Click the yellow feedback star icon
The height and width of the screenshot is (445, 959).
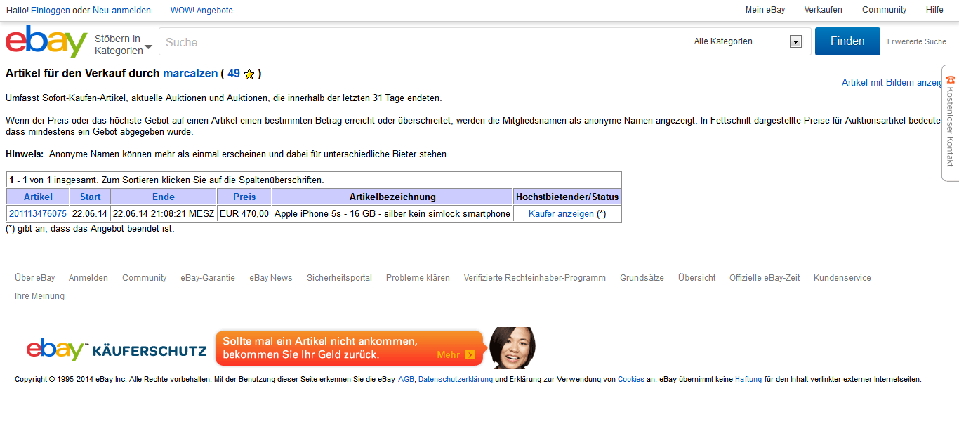pyautogui.click(x=249, y=74)
